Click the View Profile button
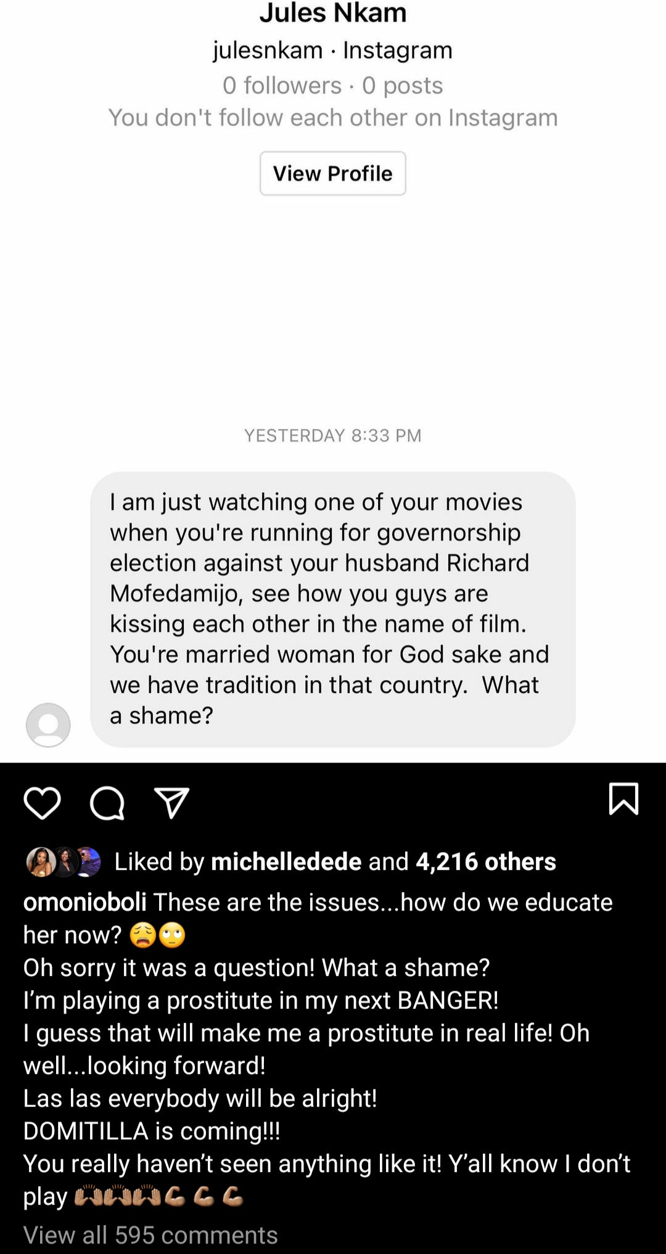The image size is (666, 1254). (333, 173)
